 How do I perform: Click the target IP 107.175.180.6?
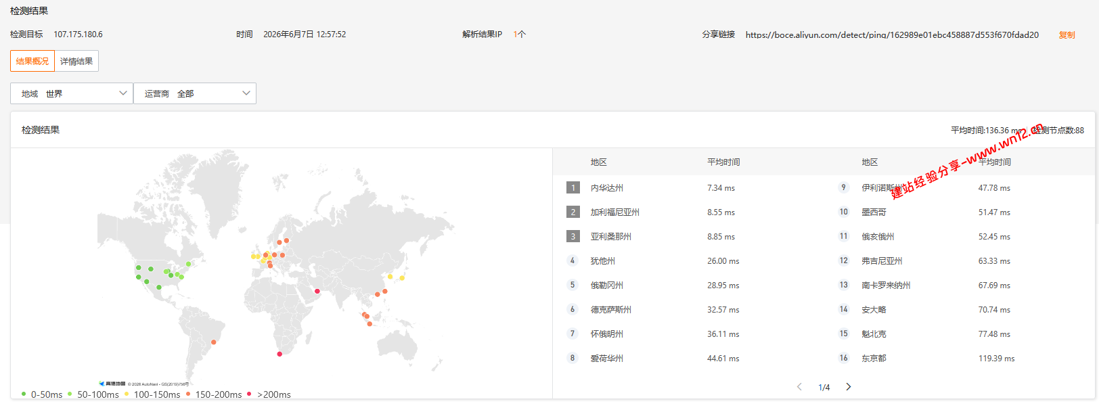pos(78,35)
